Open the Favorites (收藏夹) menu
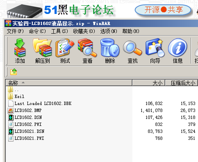Image resolution: width=198 pixels, height=162 pixels. (x=84, y=31)
